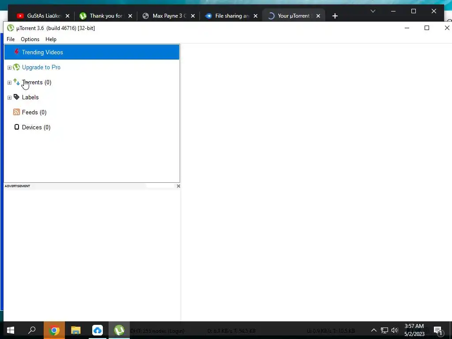The height and width of the screenshot is (339, 452).
Task: Close the File sharing tab
Action: [x=256, y=16]
